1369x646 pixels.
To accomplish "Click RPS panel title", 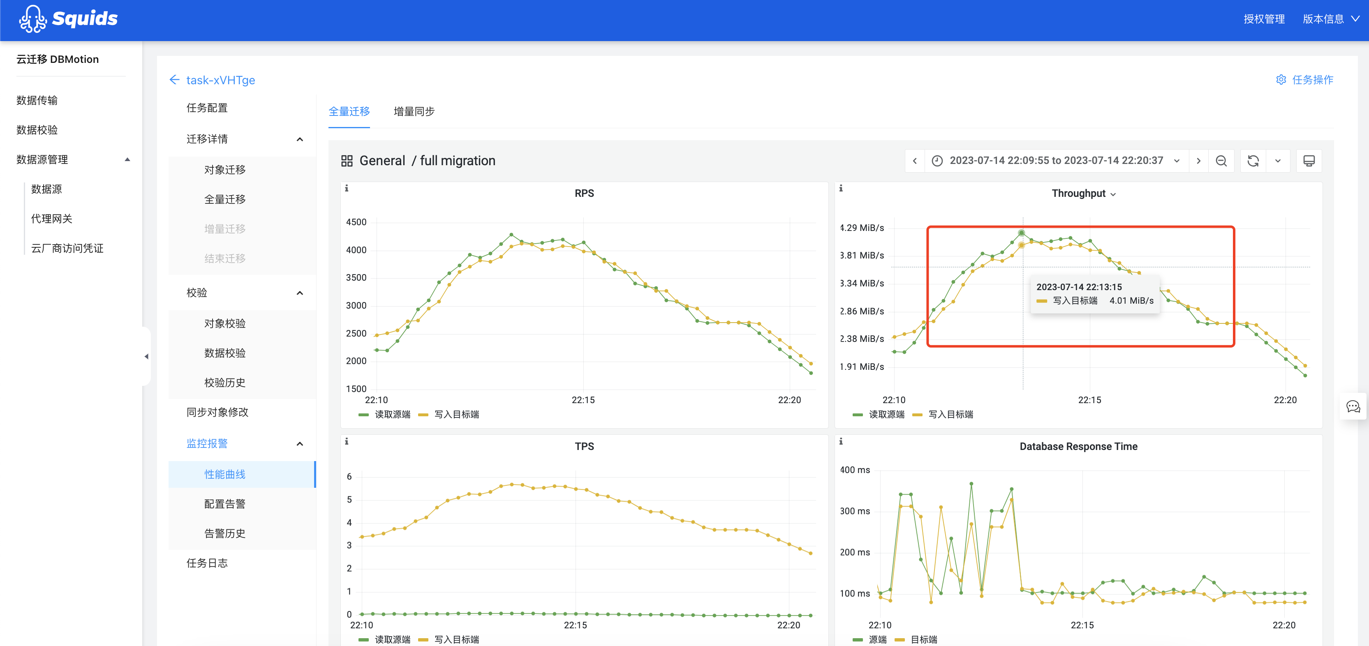I will coord(584,194).
